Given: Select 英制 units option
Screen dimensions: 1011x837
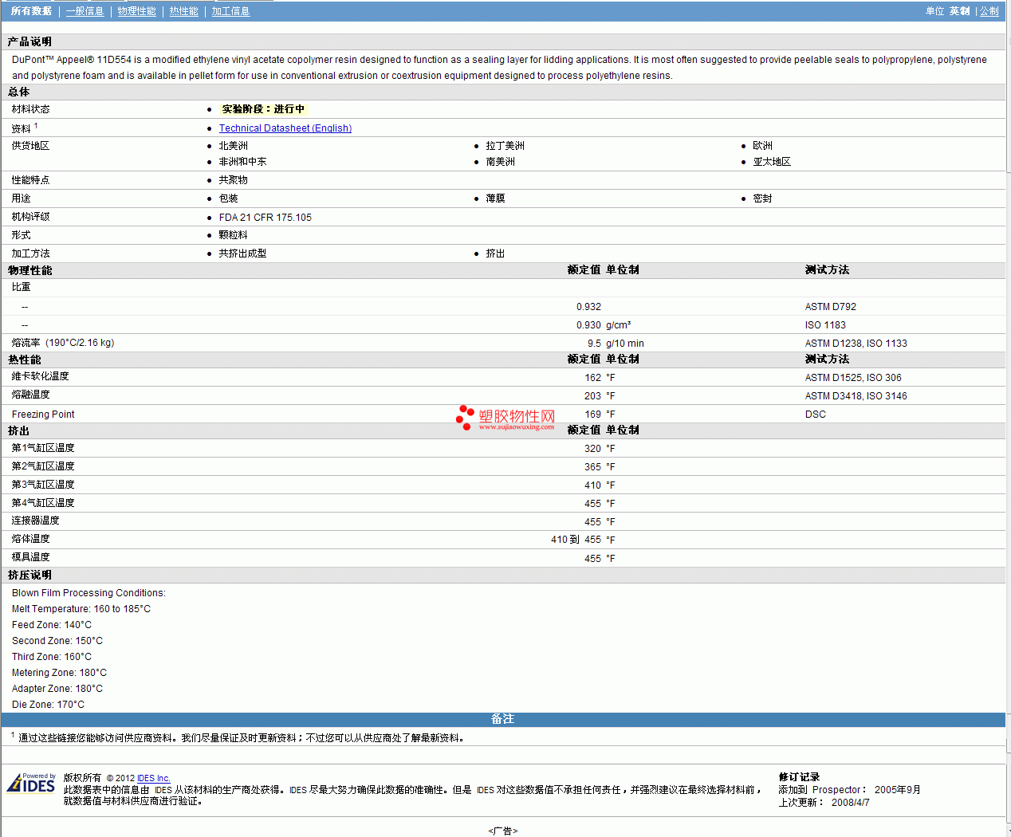Looking at the screenshot, I should pos(960,11).
